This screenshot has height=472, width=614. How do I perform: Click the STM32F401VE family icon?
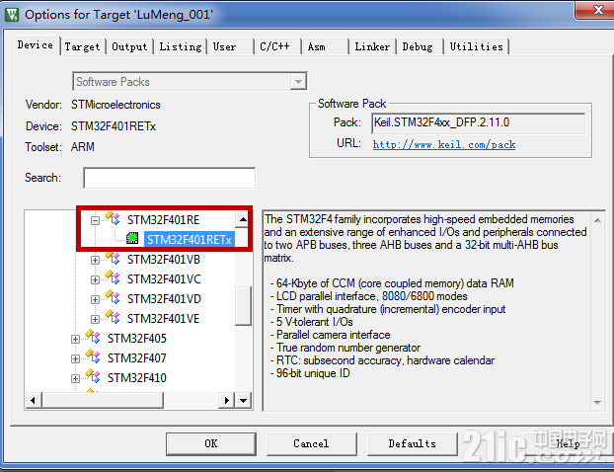[x=113, y=317]
